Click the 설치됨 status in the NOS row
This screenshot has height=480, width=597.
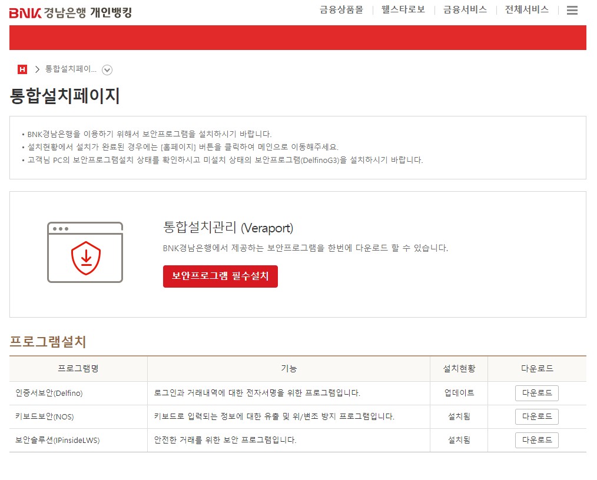point(459,416)
